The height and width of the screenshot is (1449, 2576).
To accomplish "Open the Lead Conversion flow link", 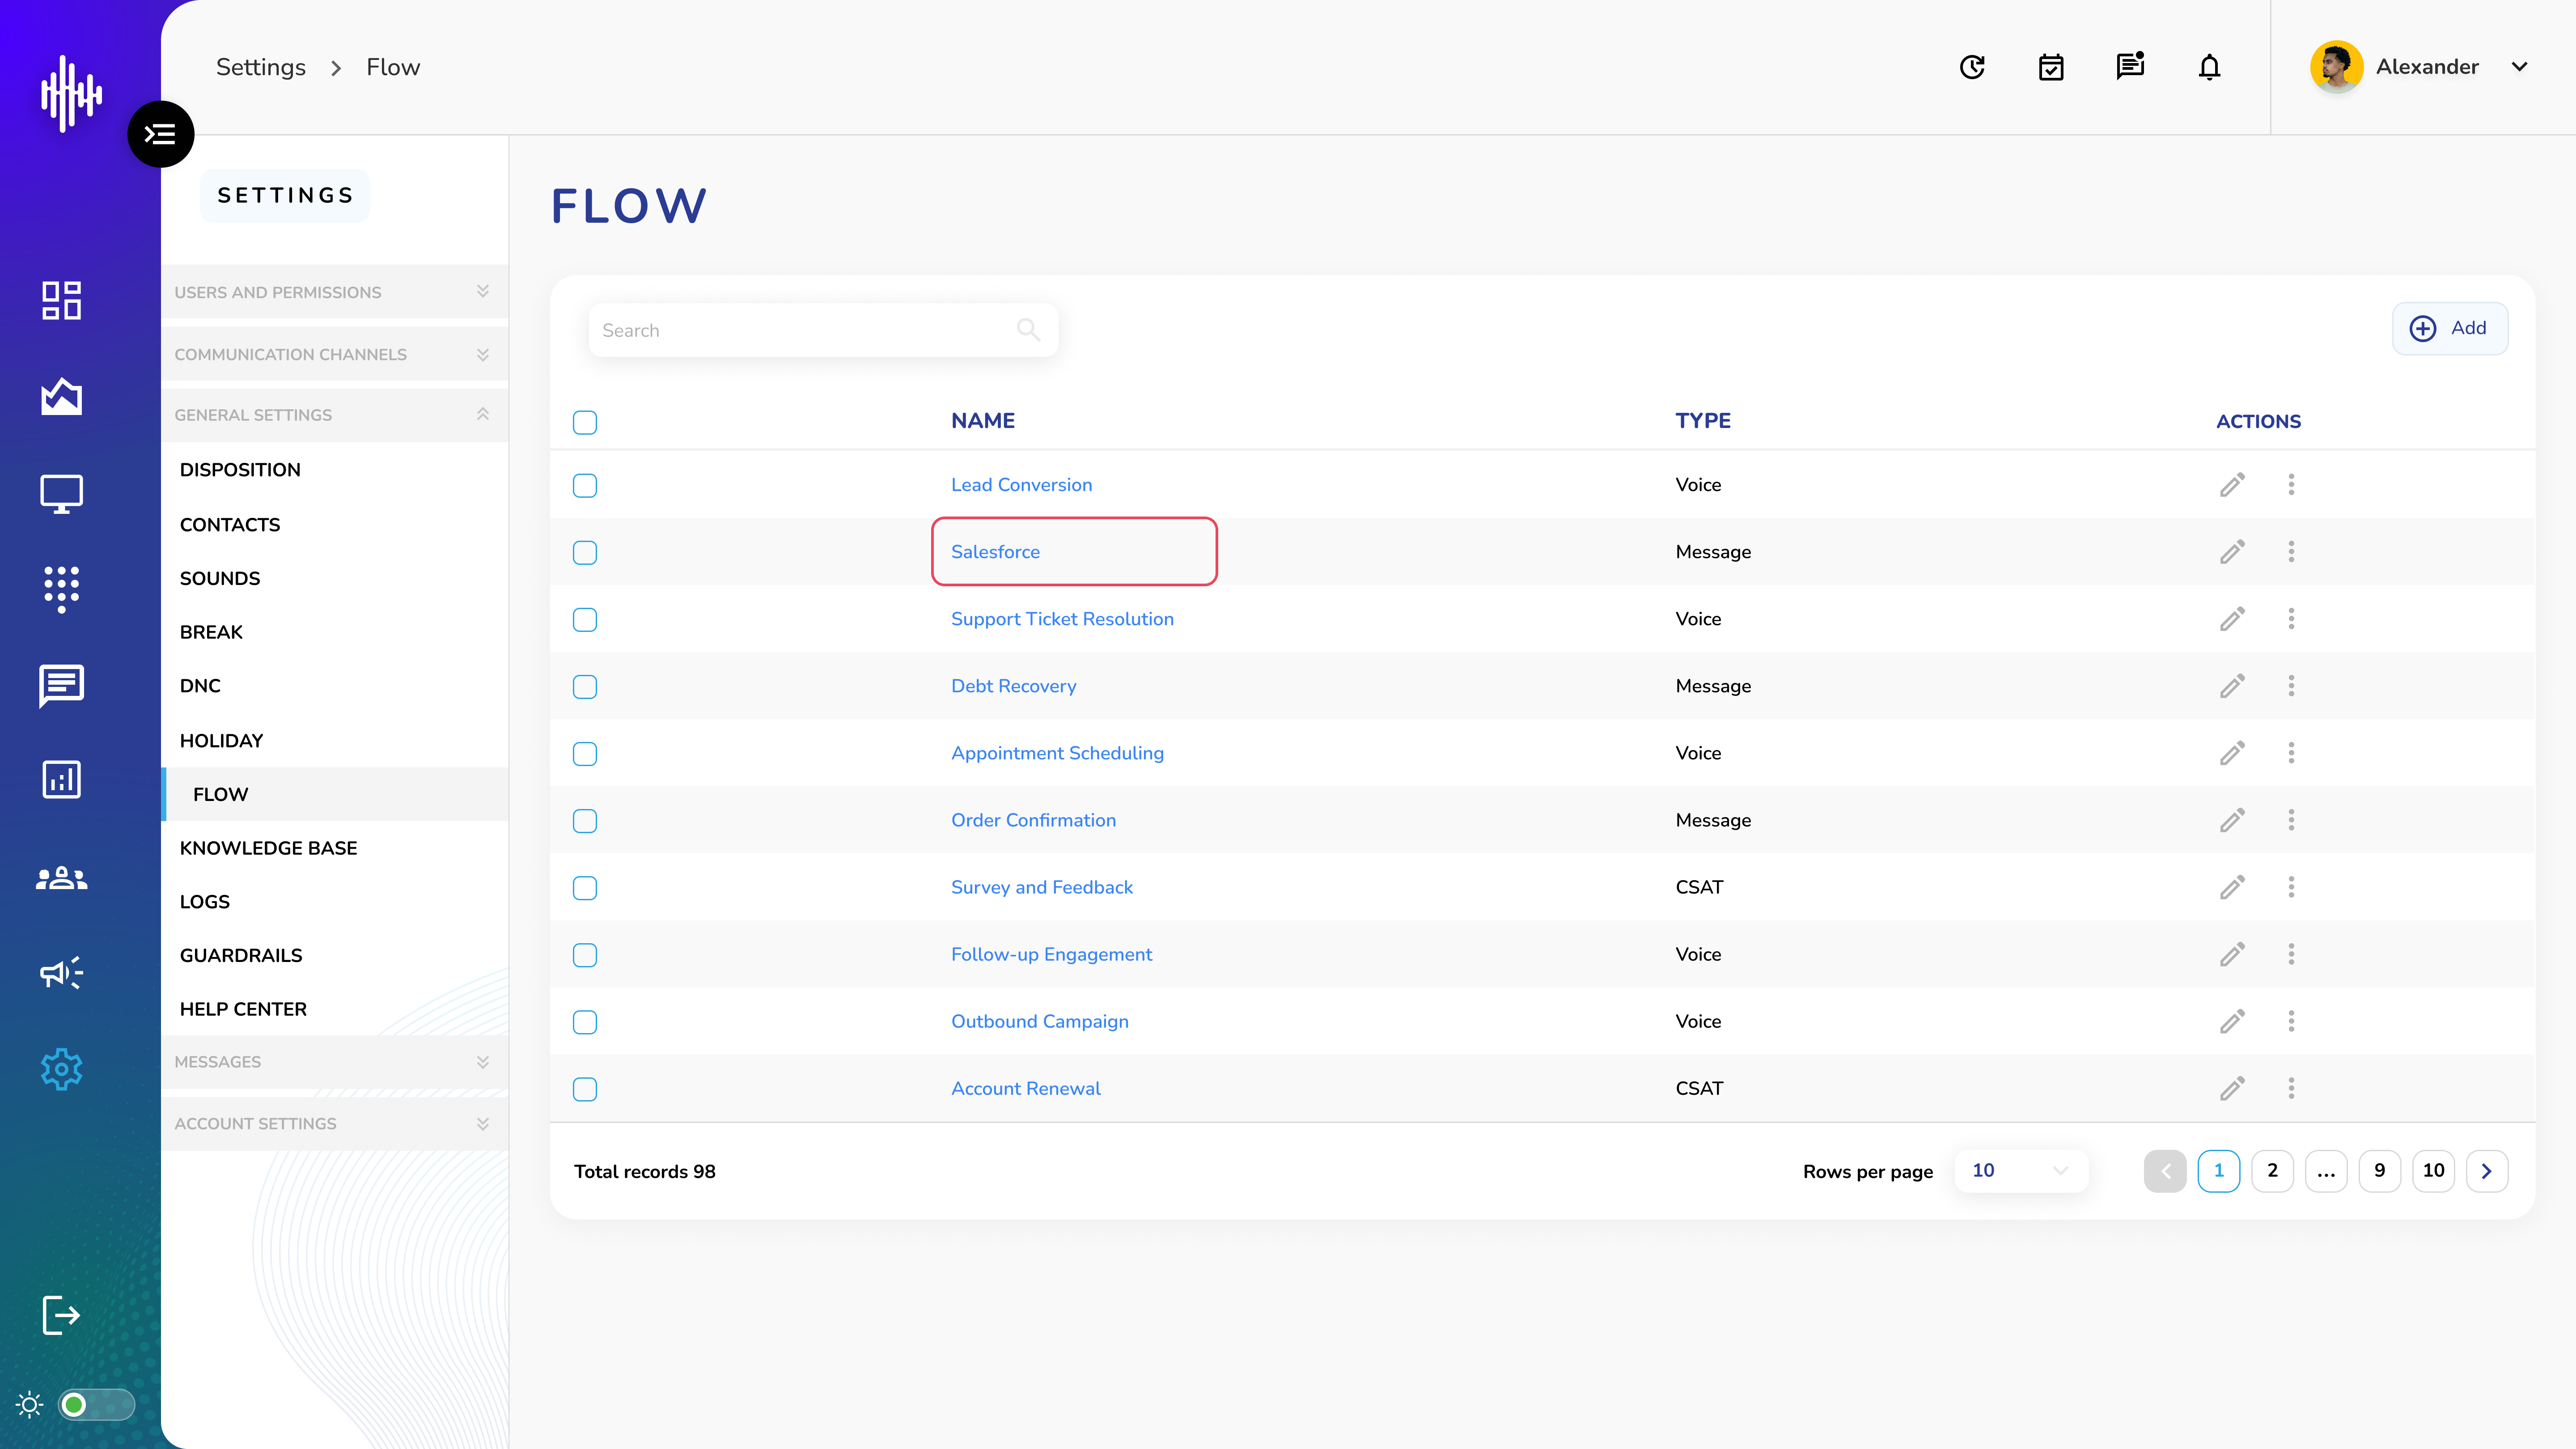I will (1021, 485).
